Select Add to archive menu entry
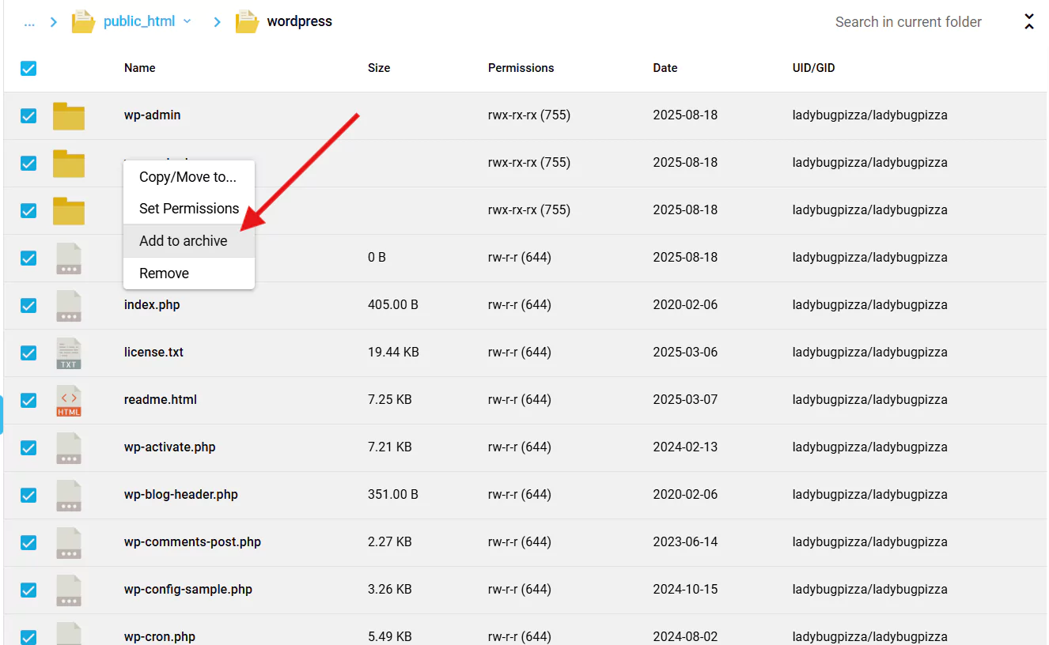This screenshot has height=645, width=1049. click(188, 241)
